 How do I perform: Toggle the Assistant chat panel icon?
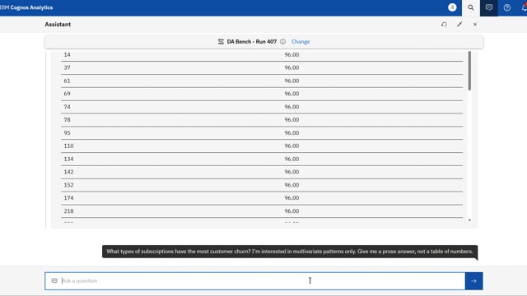click(488, 7)
